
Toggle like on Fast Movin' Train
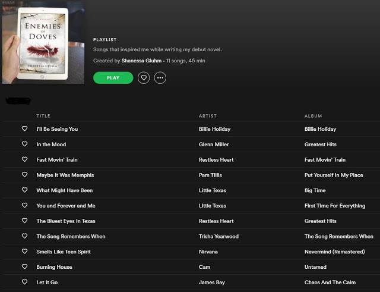coord(24,159)
